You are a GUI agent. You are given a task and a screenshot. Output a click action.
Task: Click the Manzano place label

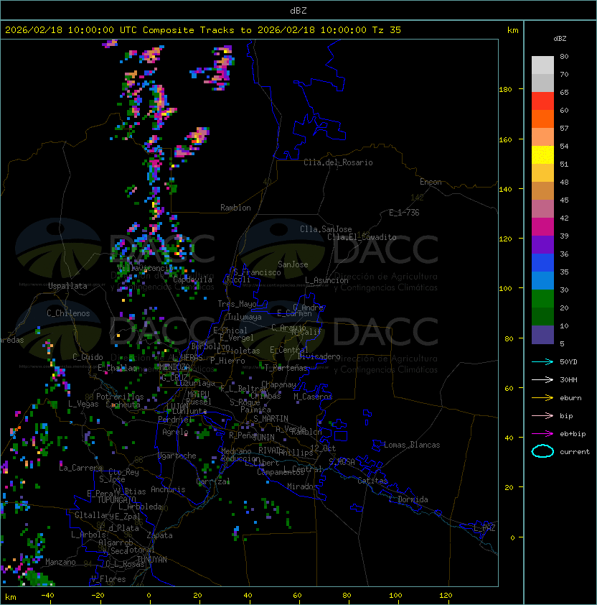click(x=60, y=562)
